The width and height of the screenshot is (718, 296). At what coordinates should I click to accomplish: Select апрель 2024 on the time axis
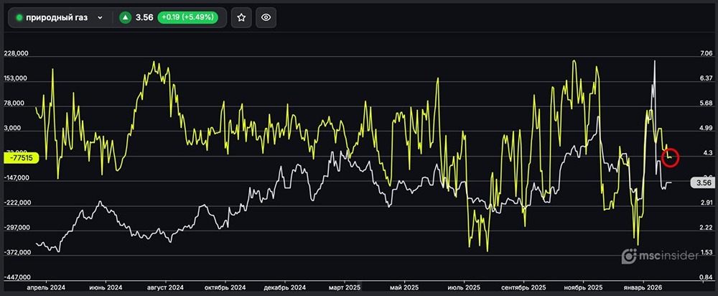(x=46, y=286)
